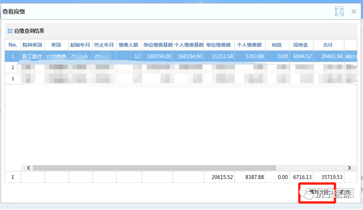Image resolution: width=363 pixels, height=210 pixels.
Task: Click the 个人缴费基数 column header
Action: point(188,45)
